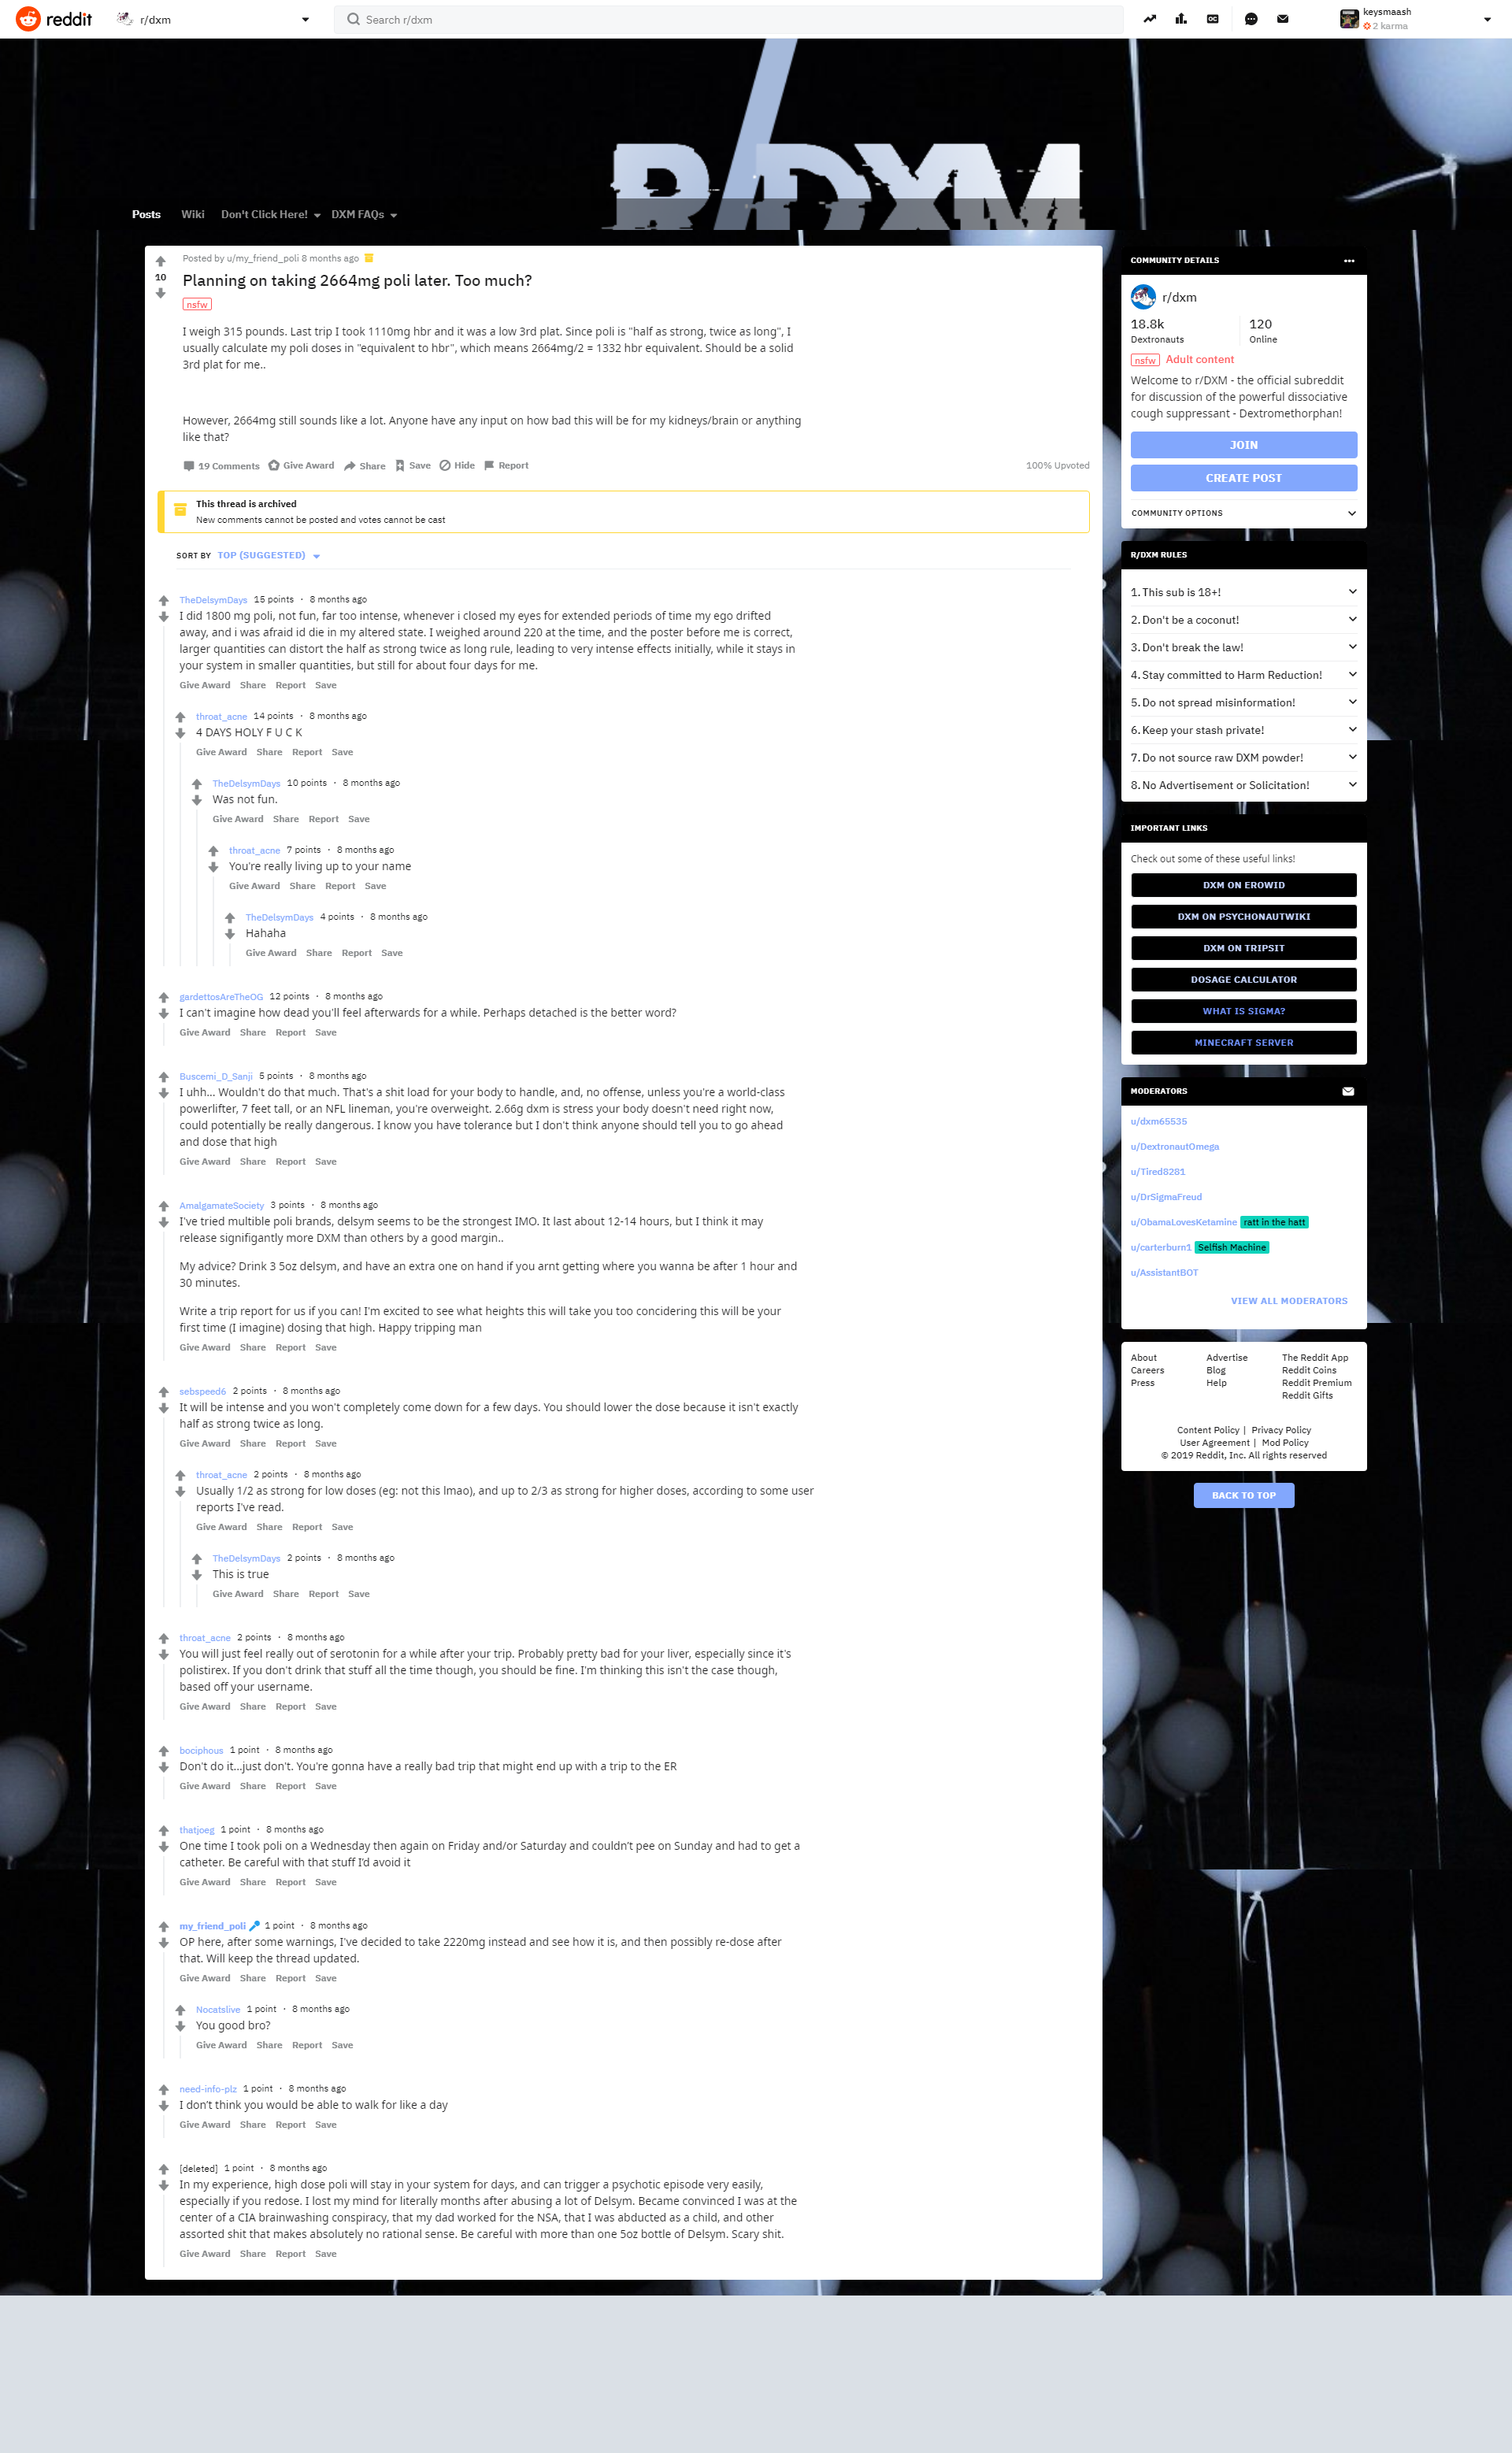This screenshot has width=1512, height=2453.
Task: Open the Reddit home logo
Action: (x=54, y=19)
